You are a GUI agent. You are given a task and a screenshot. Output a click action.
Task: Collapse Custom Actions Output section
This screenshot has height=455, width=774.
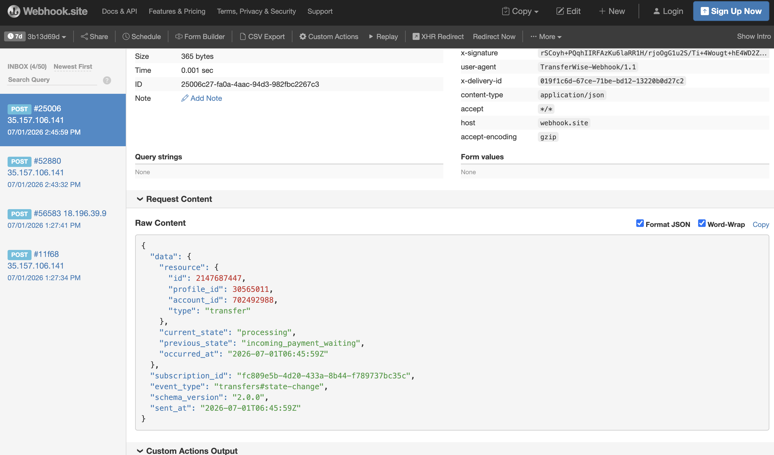187,450
